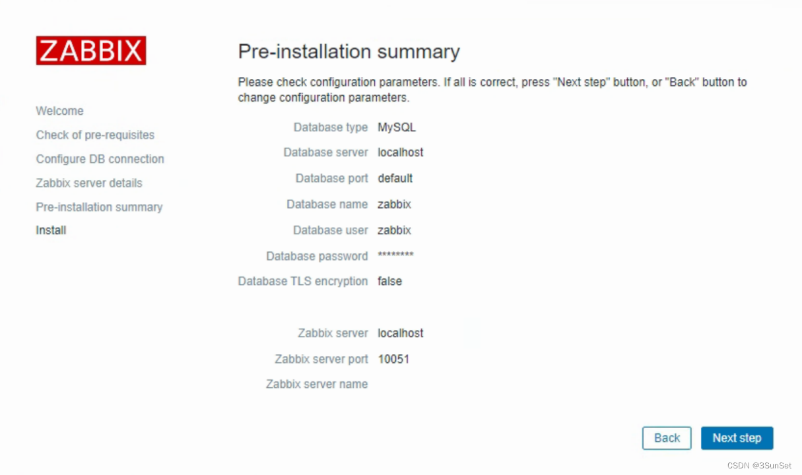Select the Welcome step in the sidebar
Image resolution: width=802 pixels, height=475 pixels.
pyautogui.click(x=59, y=111)
